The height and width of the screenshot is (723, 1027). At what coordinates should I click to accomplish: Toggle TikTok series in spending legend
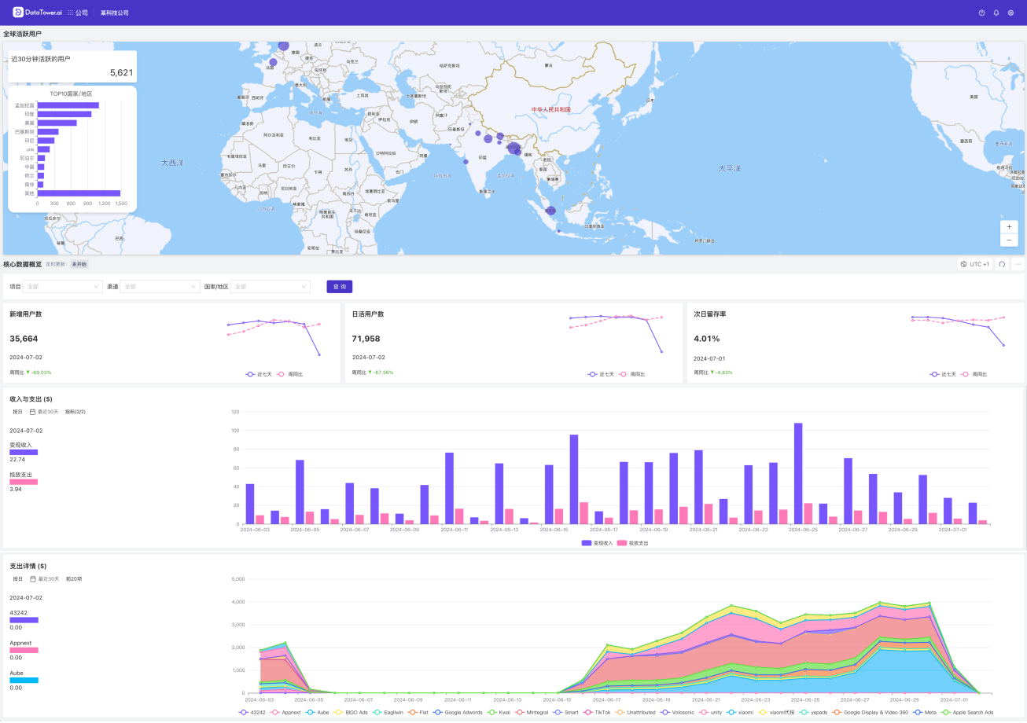pyautogui.click(x=600, y=712)
